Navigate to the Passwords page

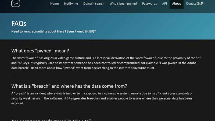[x=149, y=3]
